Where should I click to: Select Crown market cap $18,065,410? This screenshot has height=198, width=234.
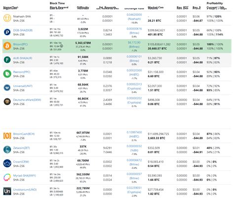(x=156, y=161)
